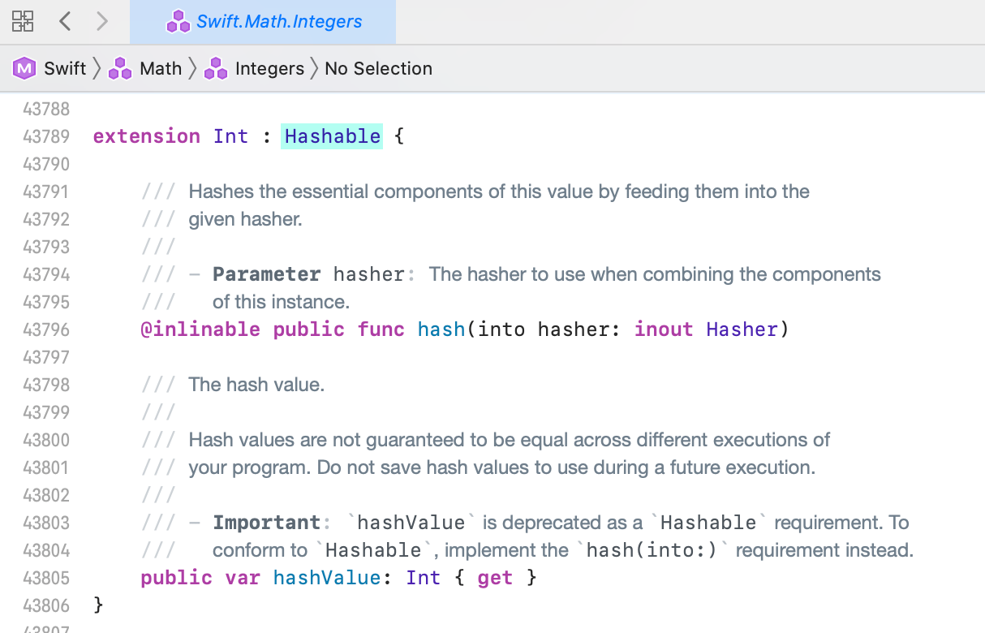985x633 pixels.
Task: Click Int in the extension declaration
Action: (230, 136)
